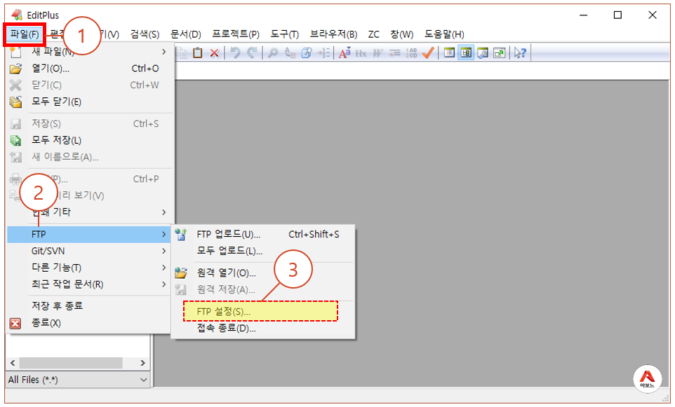The width and height of the screenshot is (675, 407).
Task: Choose 모두 업로드(L)... in the submenu
Action: click(263, 251)
